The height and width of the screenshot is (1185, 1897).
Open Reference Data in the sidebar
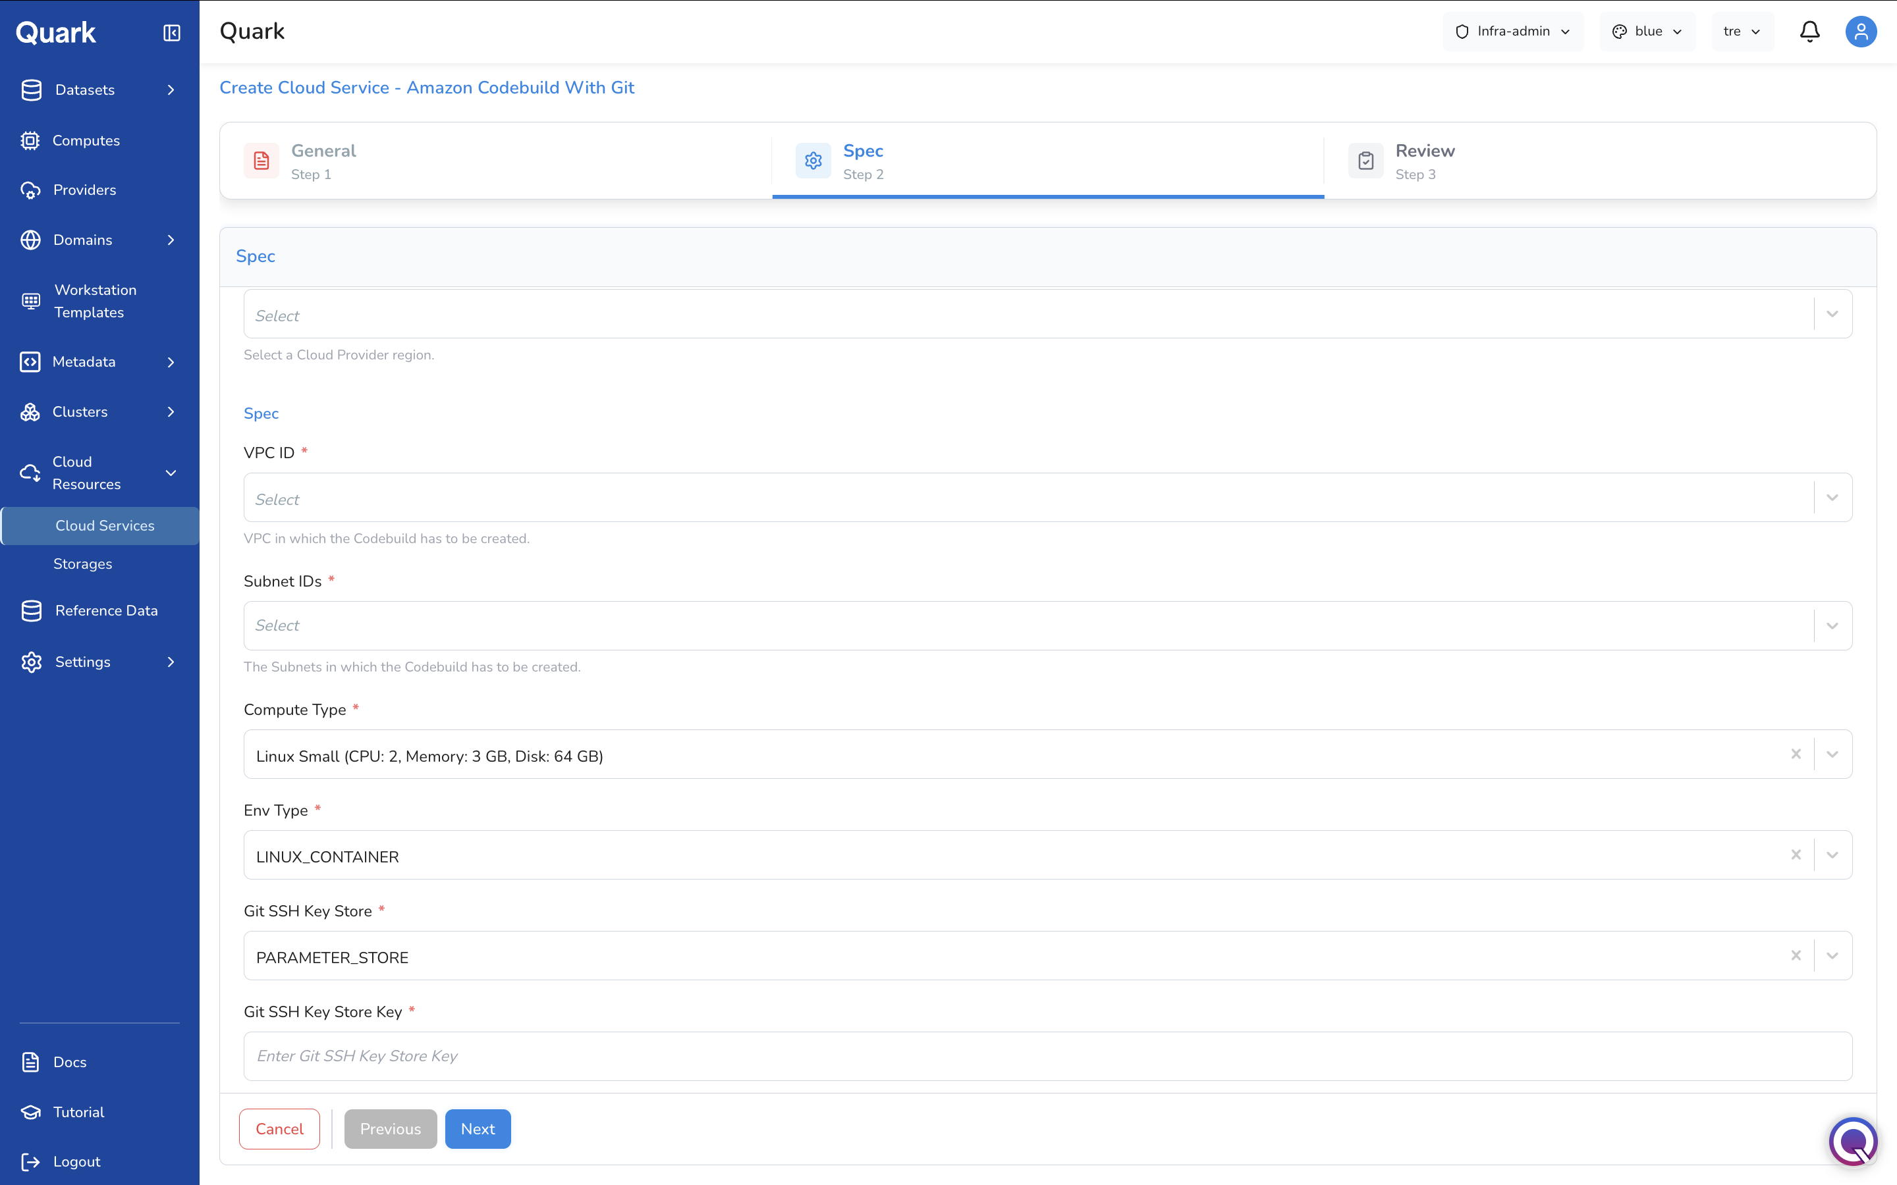click(x=107, y=610)
